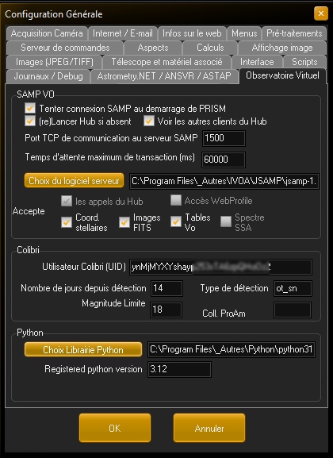
Task: Click the Type de détection field
Action: tap(293, 288)
